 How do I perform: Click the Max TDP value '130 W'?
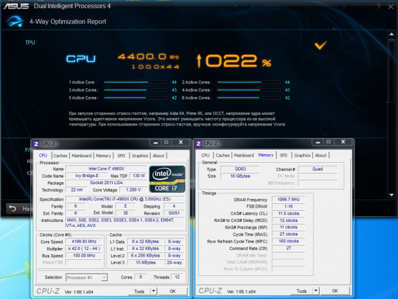(x=139, y=176)
